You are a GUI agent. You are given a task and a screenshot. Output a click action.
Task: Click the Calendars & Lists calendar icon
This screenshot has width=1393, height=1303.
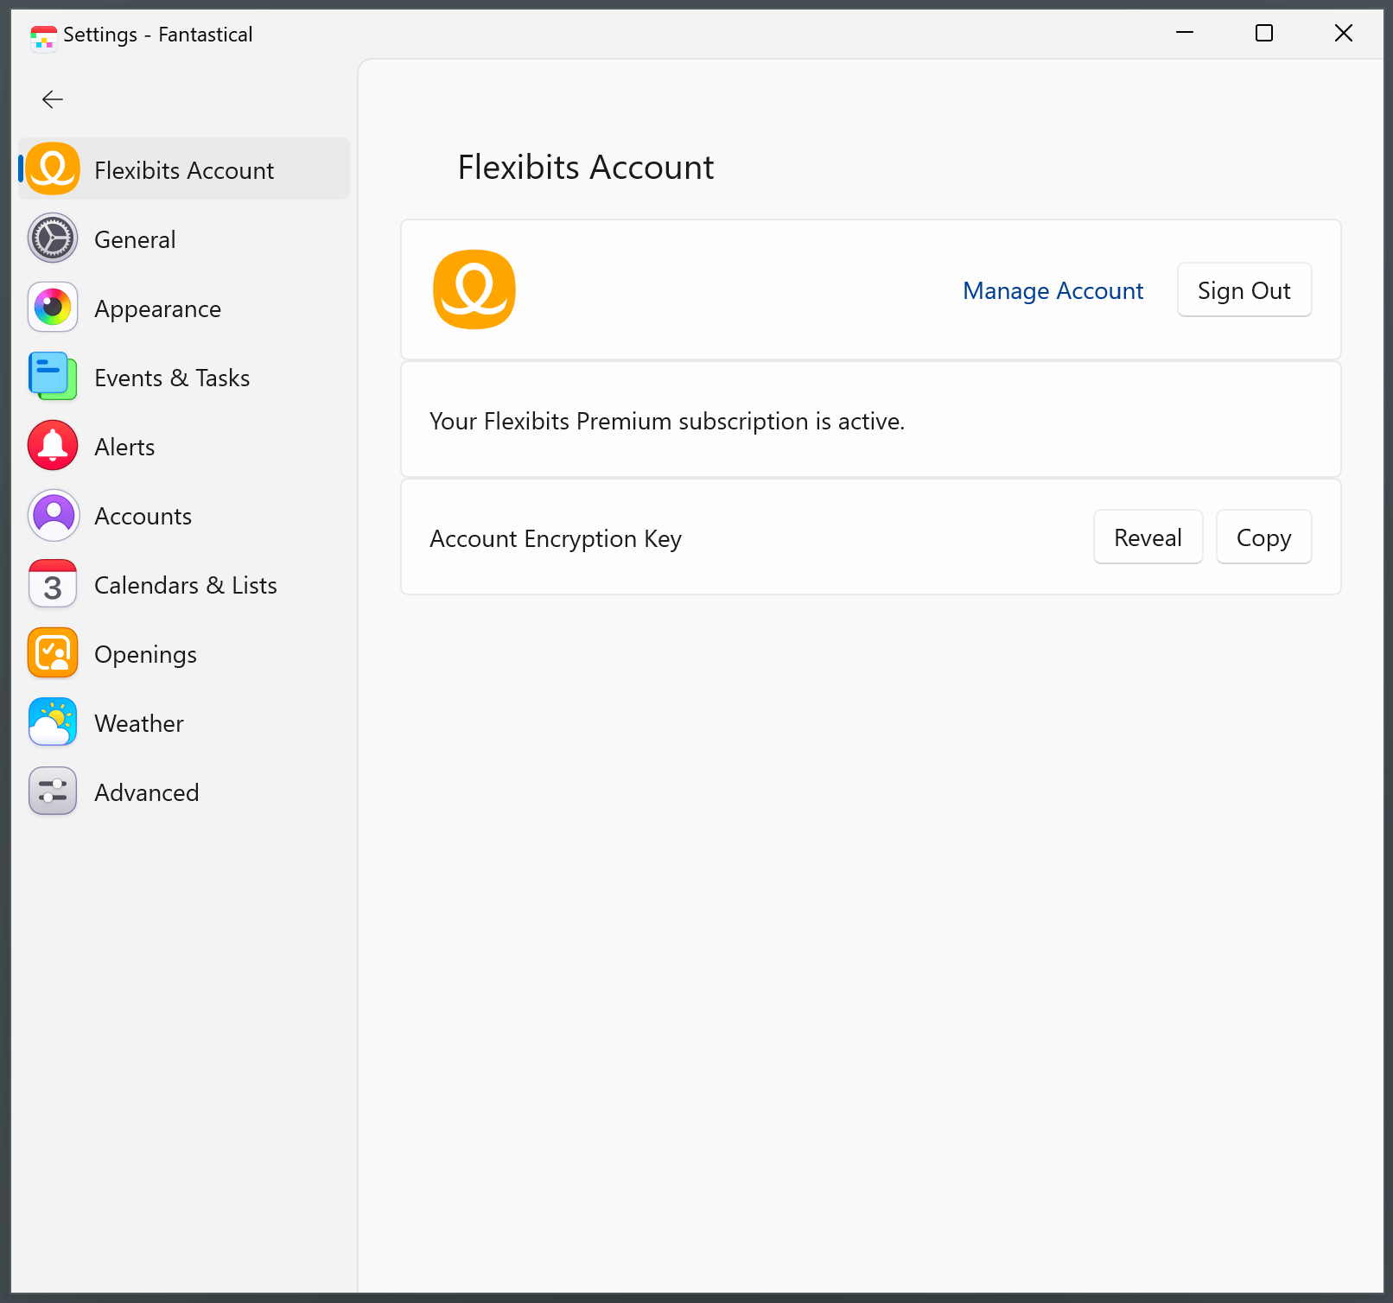(x=53, y=584)
